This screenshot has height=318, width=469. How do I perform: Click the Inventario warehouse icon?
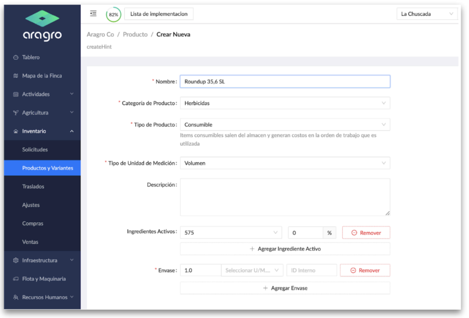(x=16, y=132)
